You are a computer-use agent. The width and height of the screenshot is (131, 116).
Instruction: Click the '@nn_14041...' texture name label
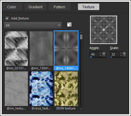pyautogui.click(x=66, y=68)
